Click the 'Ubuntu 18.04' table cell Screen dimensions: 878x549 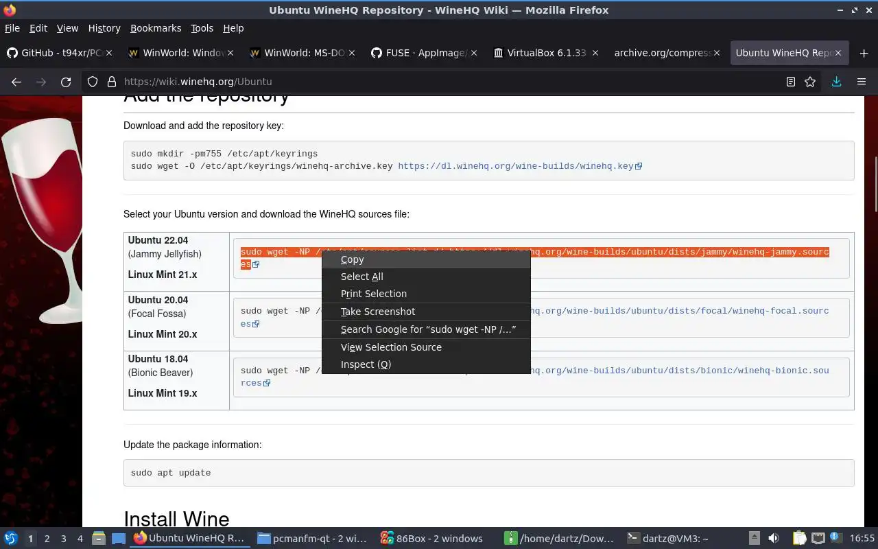pos(176,380)
